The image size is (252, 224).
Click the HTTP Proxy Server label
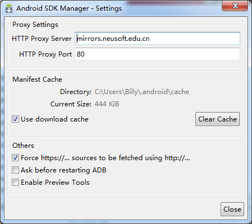coord(41,39)
